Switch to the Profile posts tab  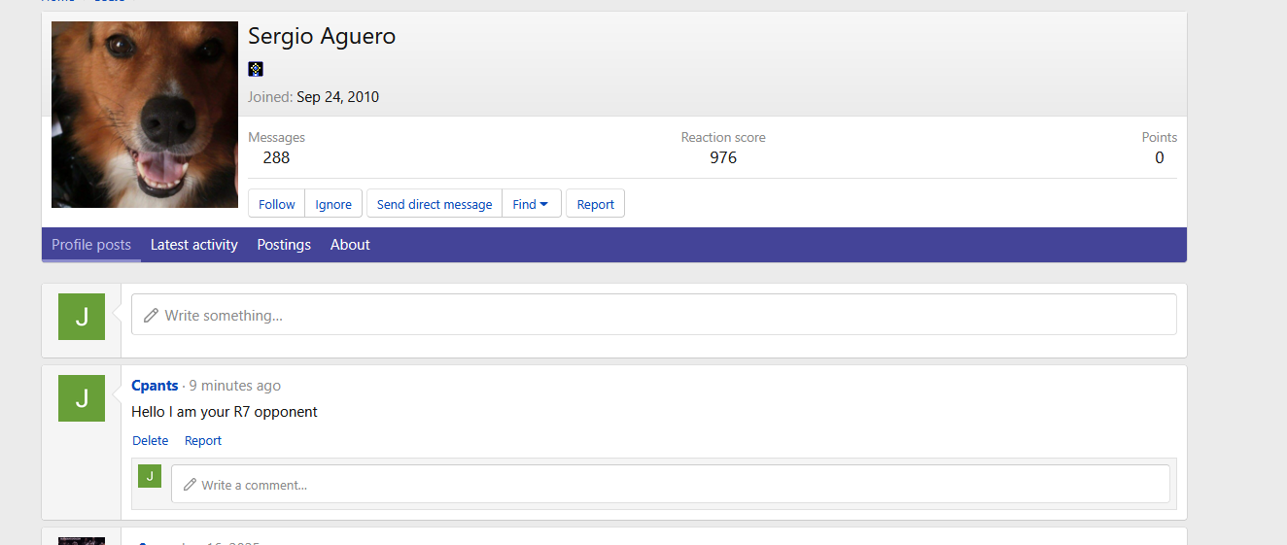(91, 245)
